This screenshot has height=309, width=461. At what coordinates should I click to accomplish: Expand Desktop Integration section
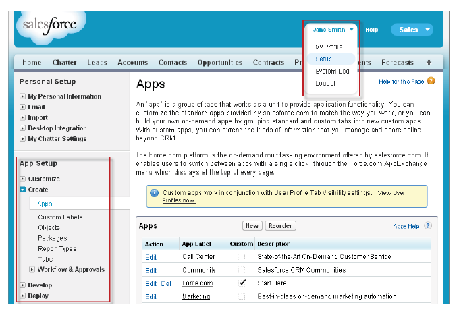pos(22,128)
